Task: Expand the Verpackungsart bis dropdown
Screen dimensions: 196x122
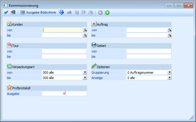Action: click(x=85, y=78)
